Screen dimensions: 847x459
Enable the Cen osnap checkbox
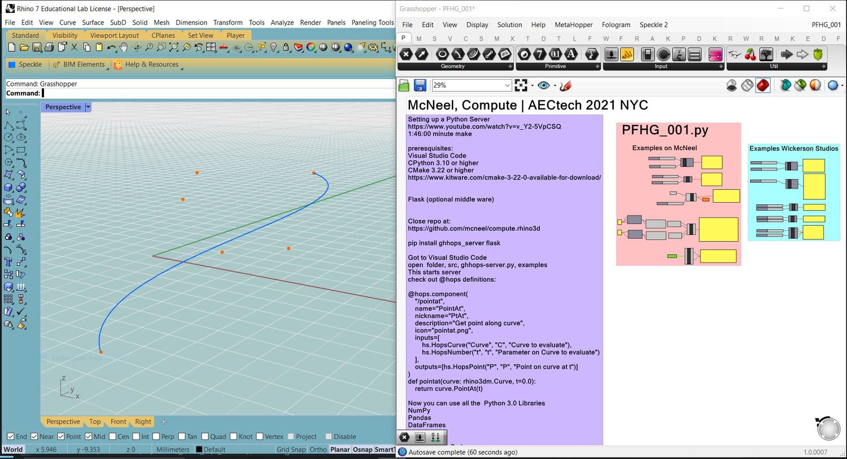[112, 436]
